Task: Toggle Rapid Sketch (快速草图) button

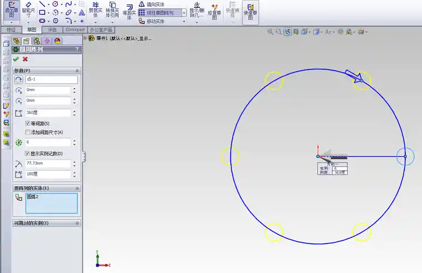Action: pos(250,12)
